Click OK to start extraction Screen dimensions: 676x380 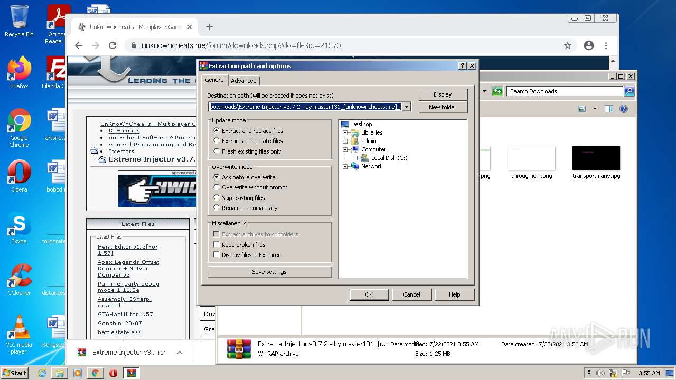pos(369,294)
